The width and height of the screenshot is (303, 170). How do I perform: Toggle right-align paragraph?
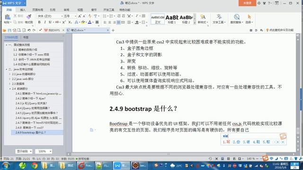tap(114, 22)
